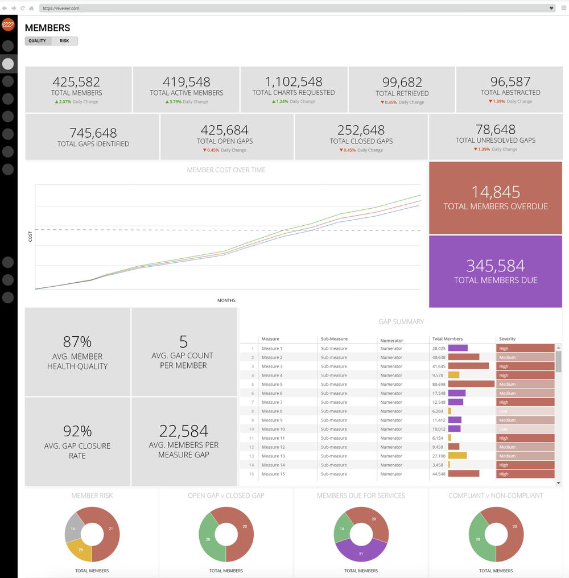
Task: Click gray segment 14 in Member Risk donut
Action: (x=73, y=528)
